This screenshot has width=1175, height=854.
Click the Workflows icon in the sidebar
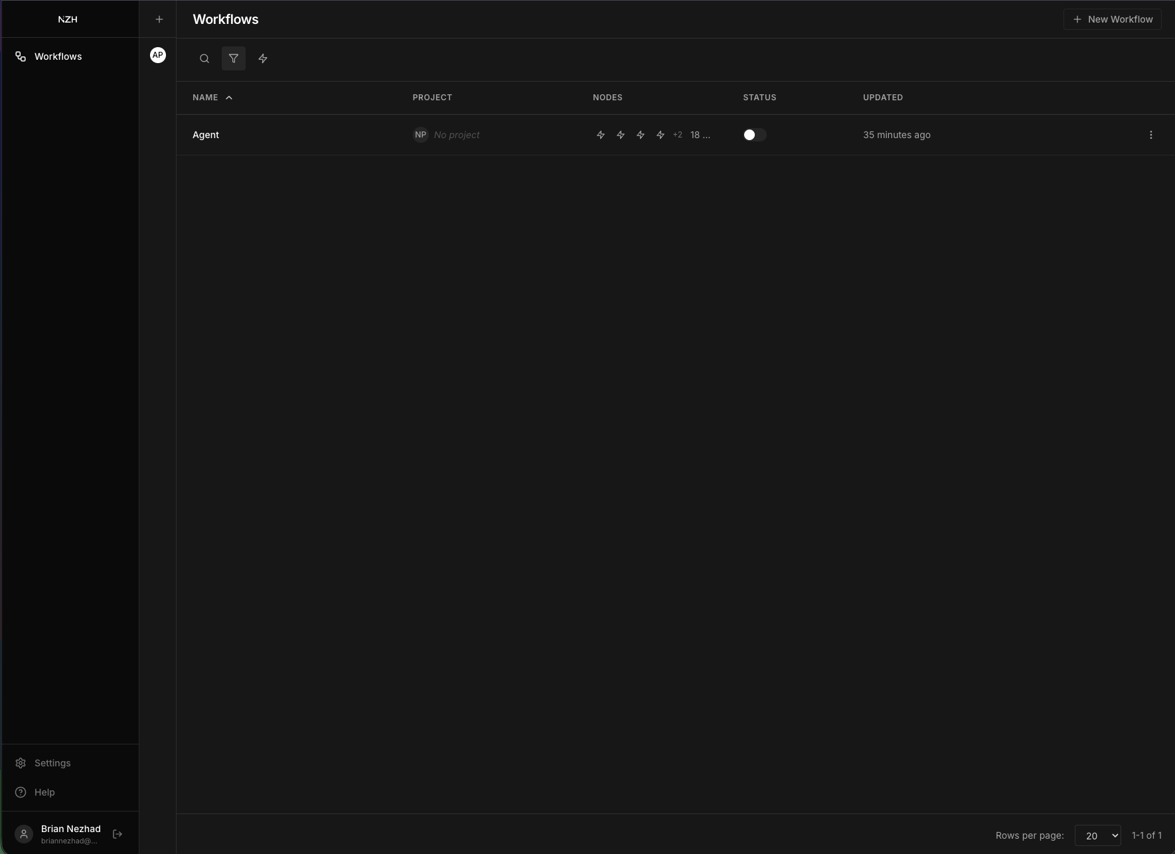tap(20, 56)
